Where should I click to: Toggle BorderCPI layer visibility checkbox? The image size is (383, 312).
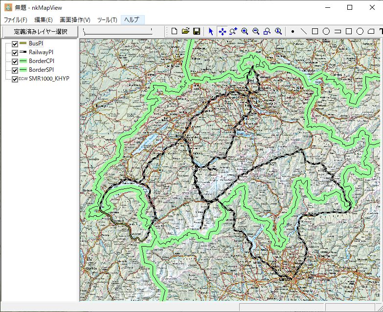(15, 62)
